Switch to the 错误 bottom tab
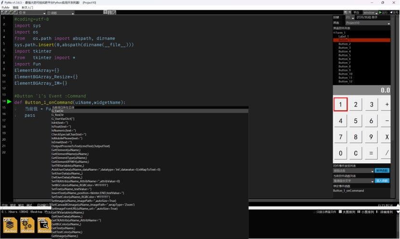Image resolution: width=400 pixels, height=239 pixels. (13, 205)
